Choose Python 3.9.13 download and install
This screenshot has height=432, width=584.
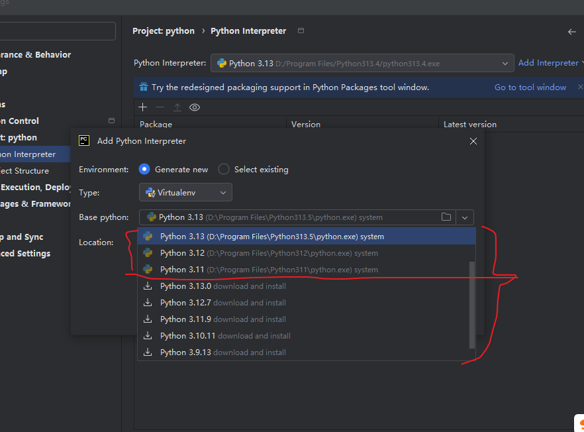tap(303, 352)
